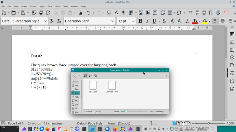
Task: Click the Insert Image toolbar icon
Action: [141, 13]
